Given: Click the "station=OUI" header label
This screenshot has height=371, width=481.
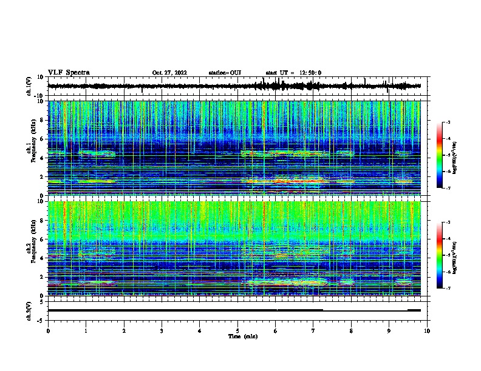Looking at the screenshot, I should [x=225, y=73].
